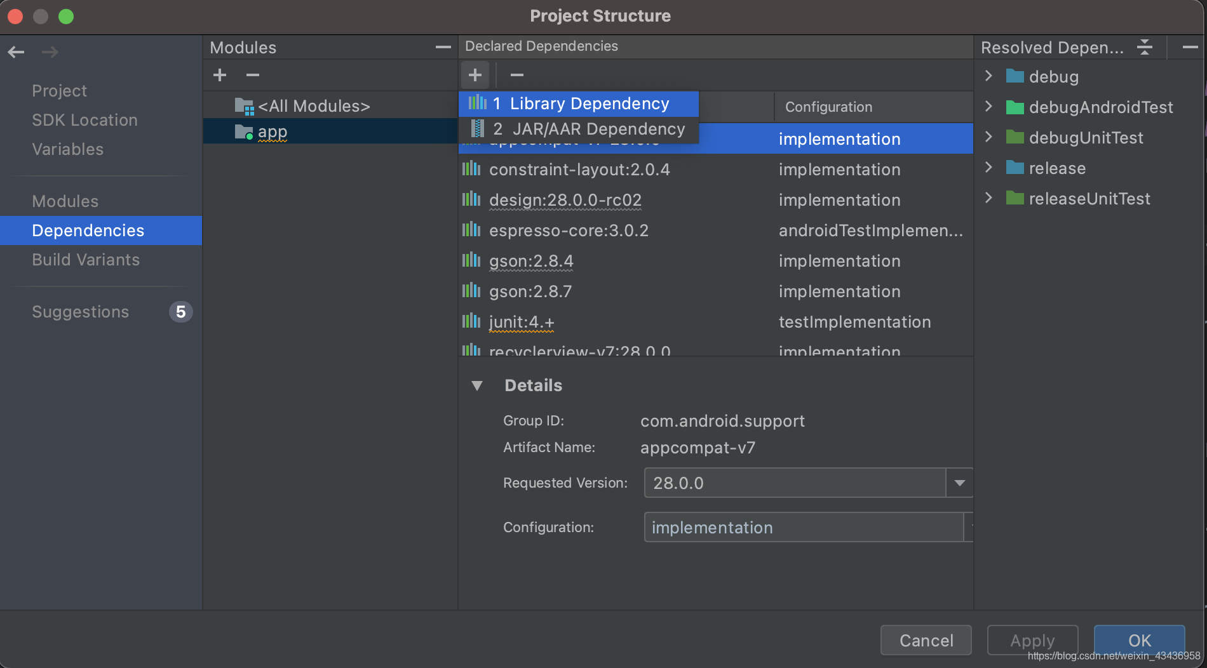Screen dimensions: 1207x668
Task: Open the SDK Location section
Action: (x=84, y=120)
